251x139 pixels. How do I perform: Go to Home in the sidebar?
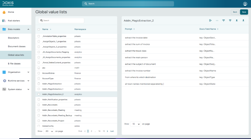coord(11,12)
